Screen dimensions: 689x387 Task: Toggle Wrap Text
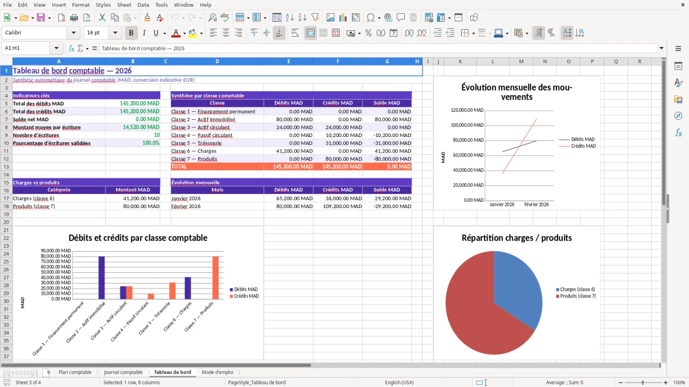(x=295, y=33)
